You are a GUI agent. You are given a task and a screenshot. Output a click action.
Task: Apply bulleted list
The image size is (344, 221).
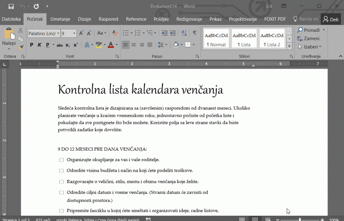point(126,33)
